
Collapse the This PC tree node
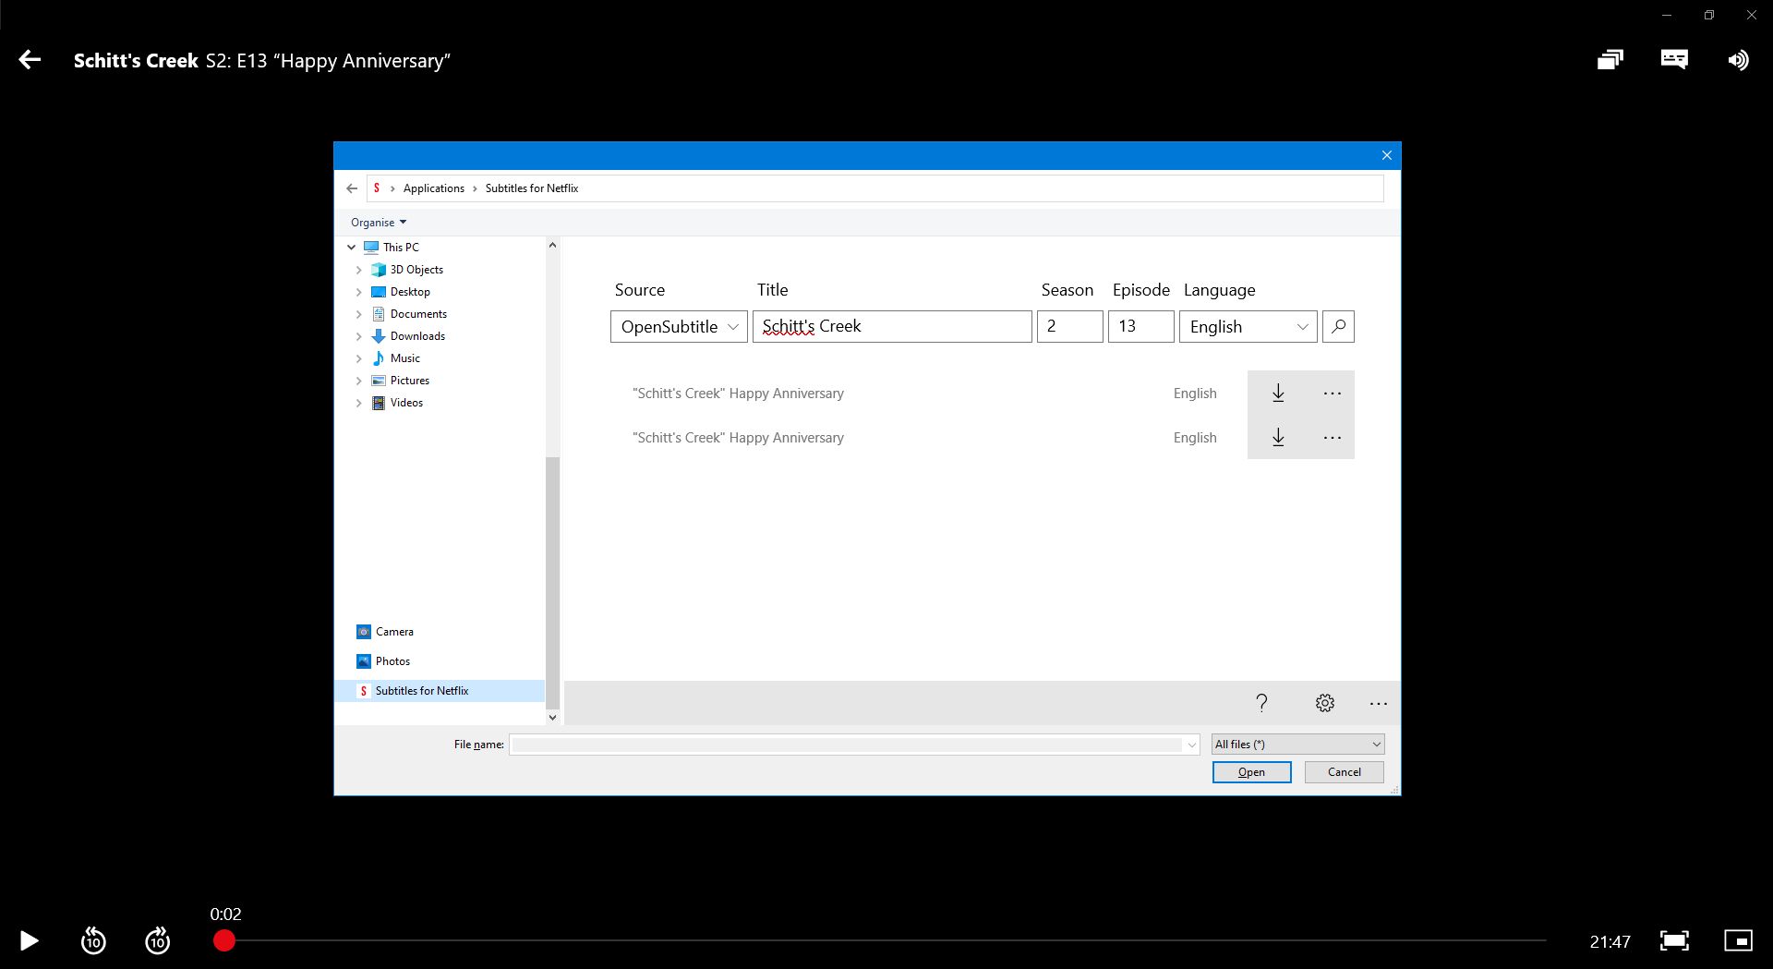[352, 248]
